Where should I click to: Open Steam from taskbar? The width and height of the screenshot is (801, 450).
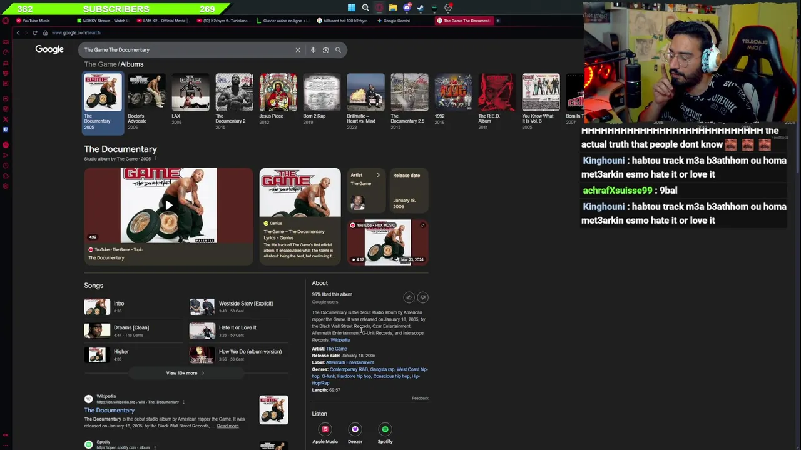click(421, 7)
